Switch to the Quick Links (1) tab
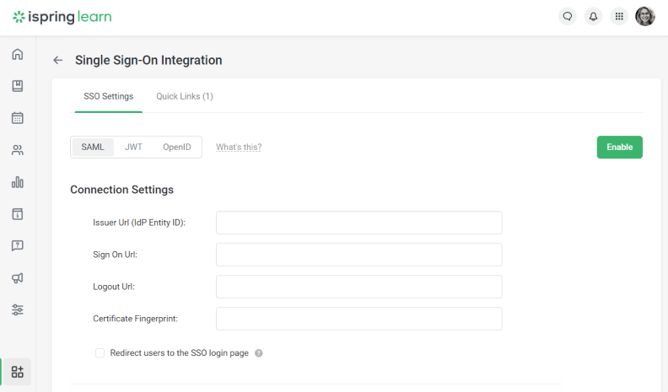The image size is (668, 392). point(185,97)
